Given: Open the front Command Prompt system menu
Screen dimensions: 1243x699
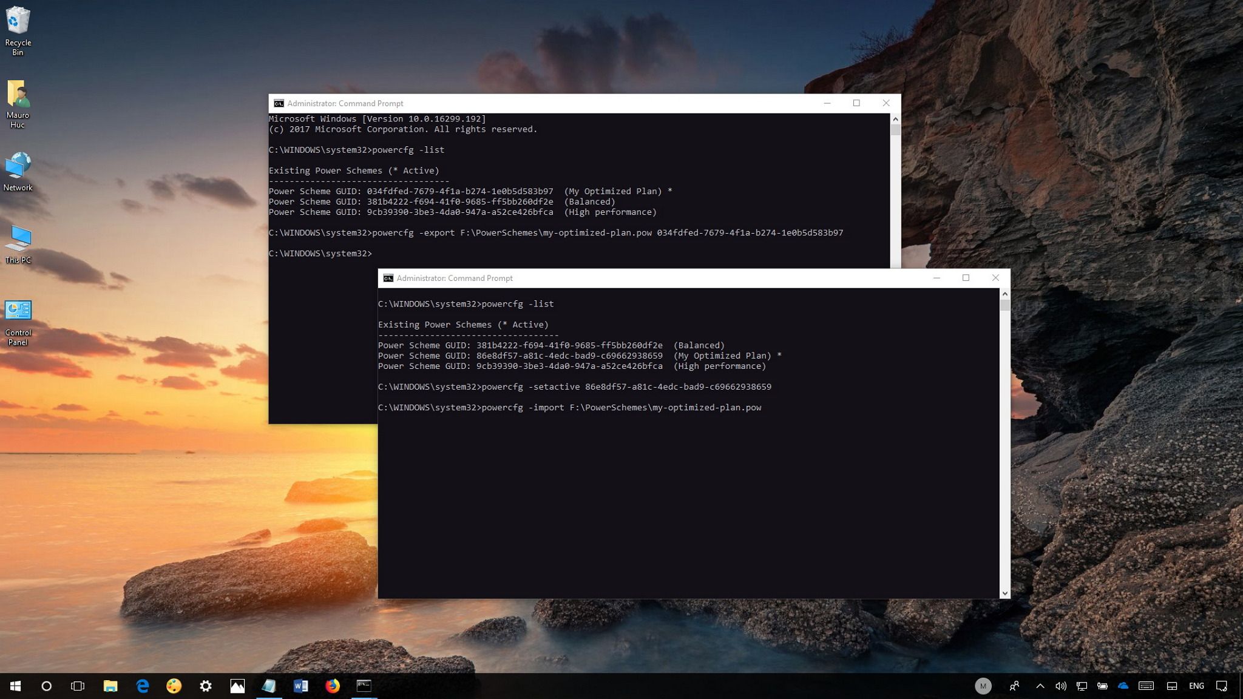Looking at the screenshot, I should (388, 278).
